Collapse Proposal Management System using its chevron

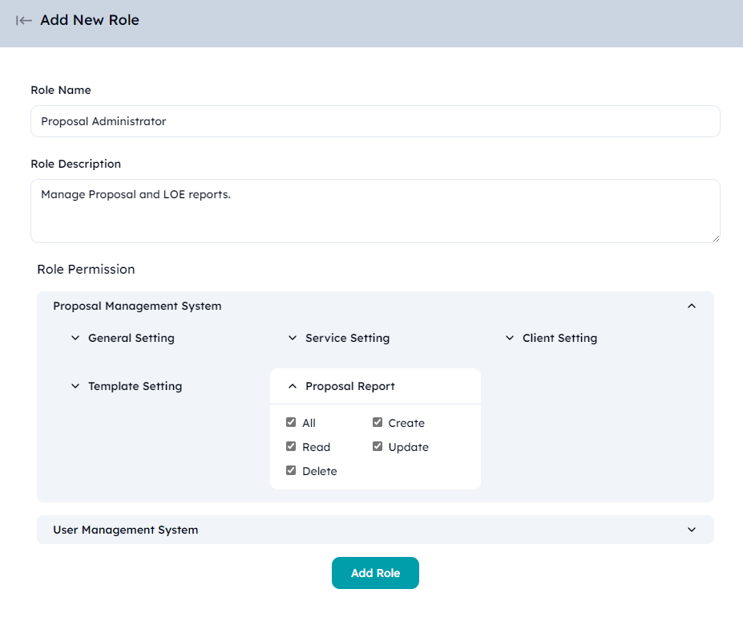692,306
